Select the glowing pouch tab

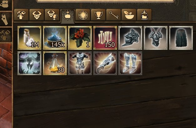[68, 16]
